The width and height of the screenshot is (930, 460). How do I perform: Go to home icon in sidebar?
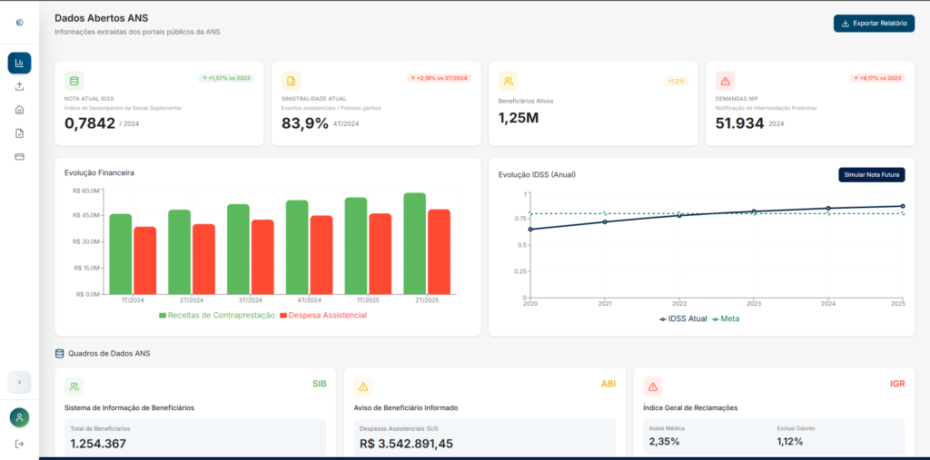pyautogui.click(x=19, y=110)
